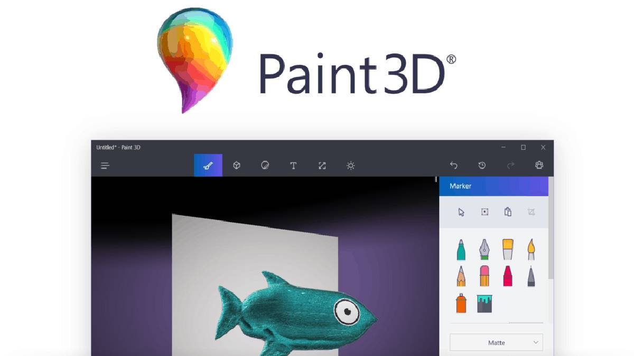The width and height of the screenshot is (634, 356).
Task: Click the Undo arrow
Action: (453, 166)
